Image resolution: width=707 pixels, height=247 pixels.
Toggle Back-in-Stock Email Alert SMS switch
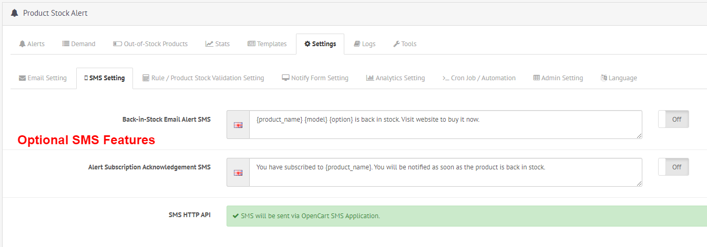[x=673, y=119]
